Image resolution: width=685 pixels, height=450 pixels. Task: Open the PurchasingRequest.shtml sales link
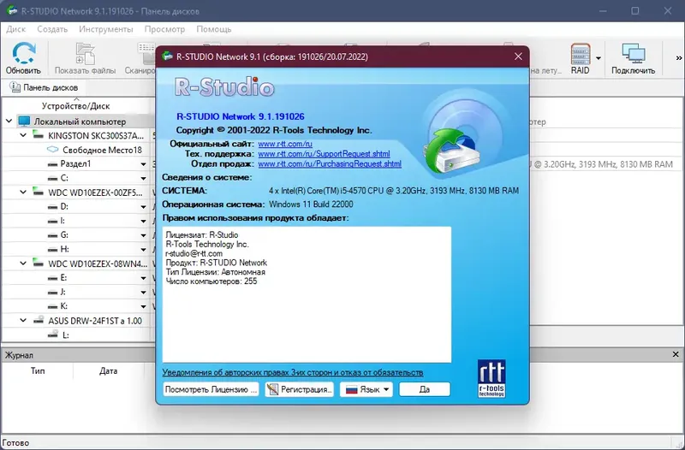point(330,164)
